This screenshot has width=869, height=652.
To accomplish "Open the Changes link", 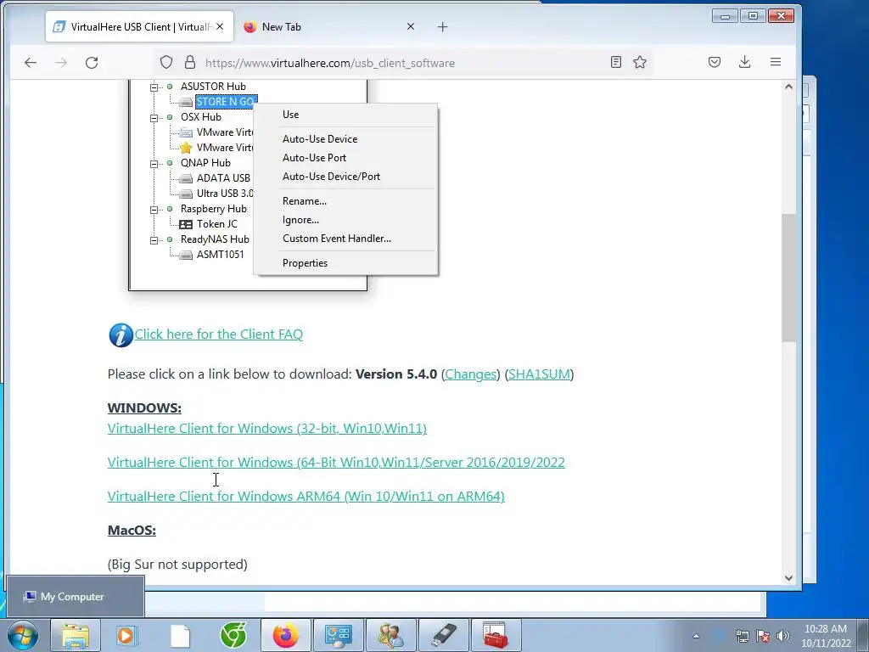I will (x=470, y=374).
